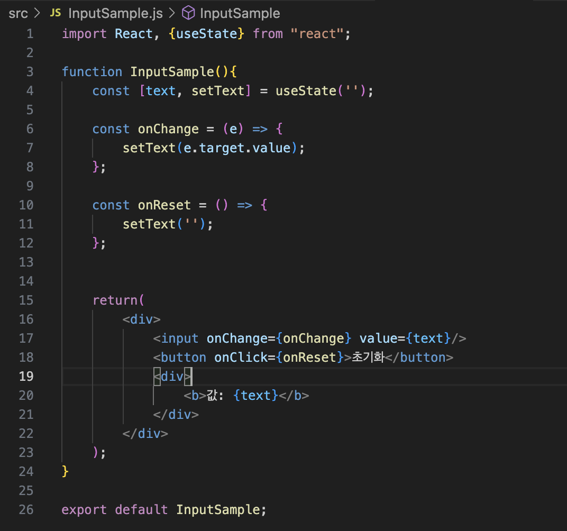Click the import keyword on line 1
The width and height of the screenshot is (567, 531).
[84, 34]
